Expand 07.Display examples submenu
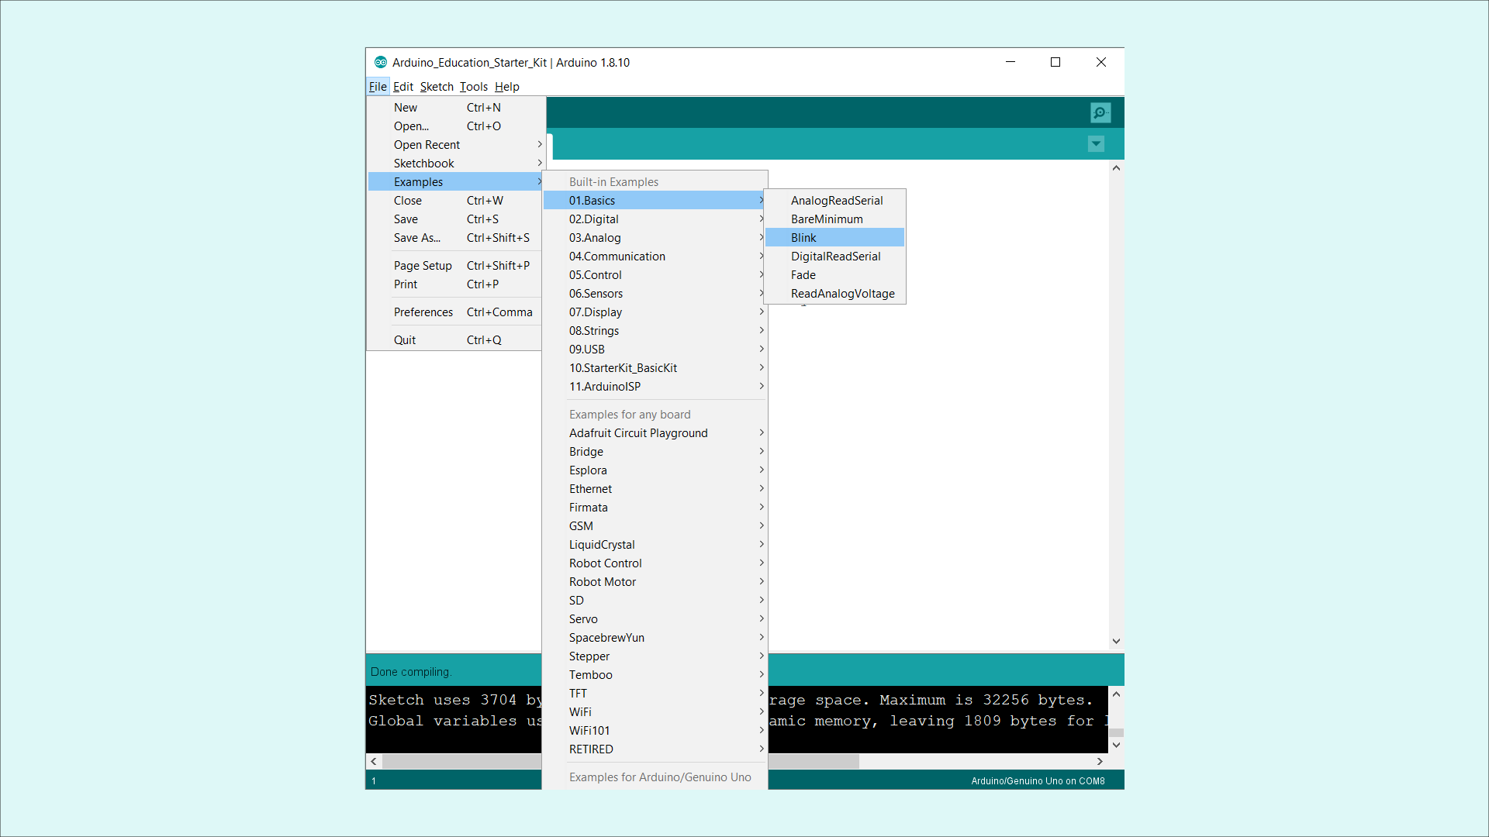Screen dimensions: 1489x837 (x=655, y=312)
